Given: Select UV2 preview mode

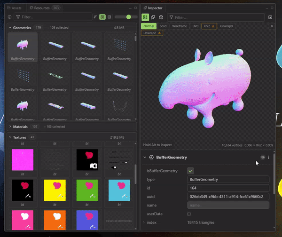Looking at the screenshot, I should coord(209,26).
